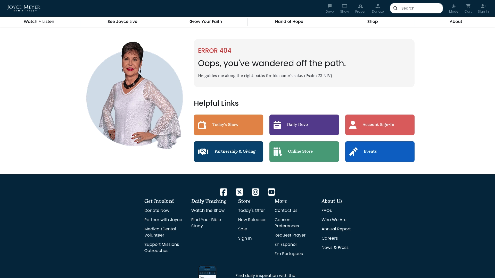Switch to En Español site

pos(285,245)
